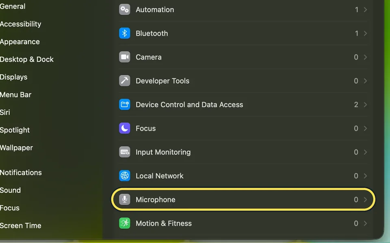Click the count 1 beside Bluetooth
This screenshot has height=243, width=390.
click(357, 33)
